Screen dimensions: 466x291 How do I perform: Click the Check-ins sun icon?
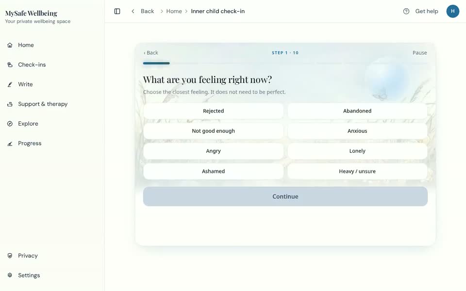[10, 65]
